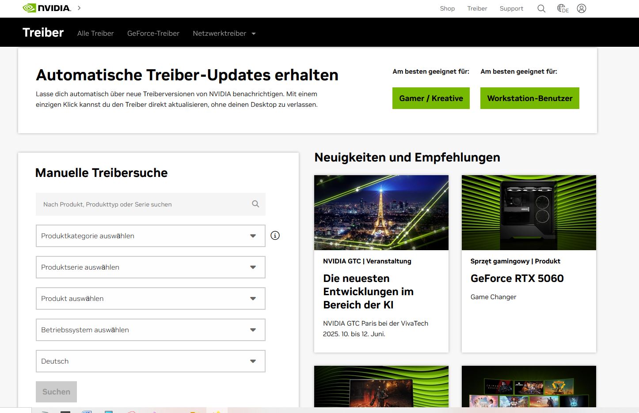Screen dimensions: 639x413
Task: Click the 'Game Changer' text
Action: point(493,297)
